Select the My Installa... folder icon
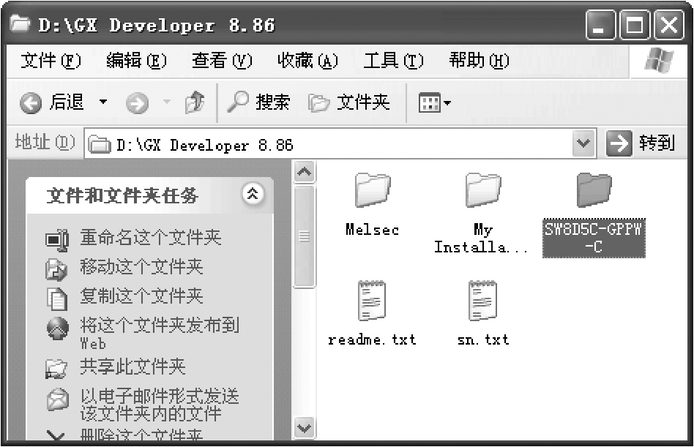Image resolution: width=694 pixels, height=447 pixels. [x=483, y=190]
